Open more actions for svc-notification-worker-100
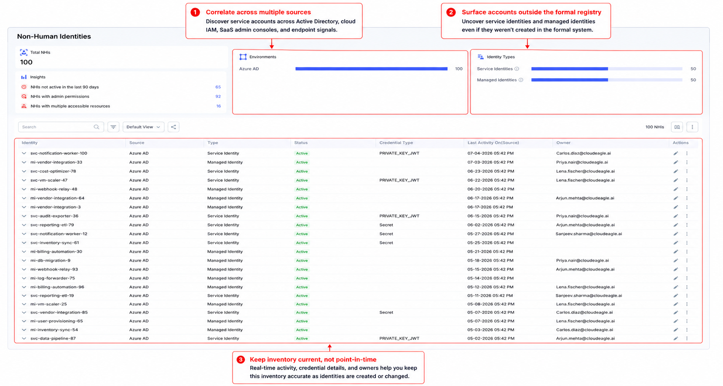Screen dimensions: 723x386 click(687, 154)
